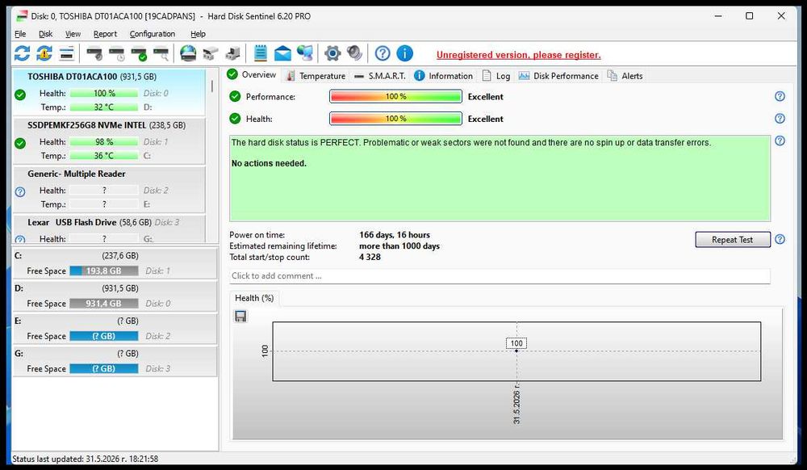Open the Report menu
This screenshot has height=470, width=807.
(105, 34)
